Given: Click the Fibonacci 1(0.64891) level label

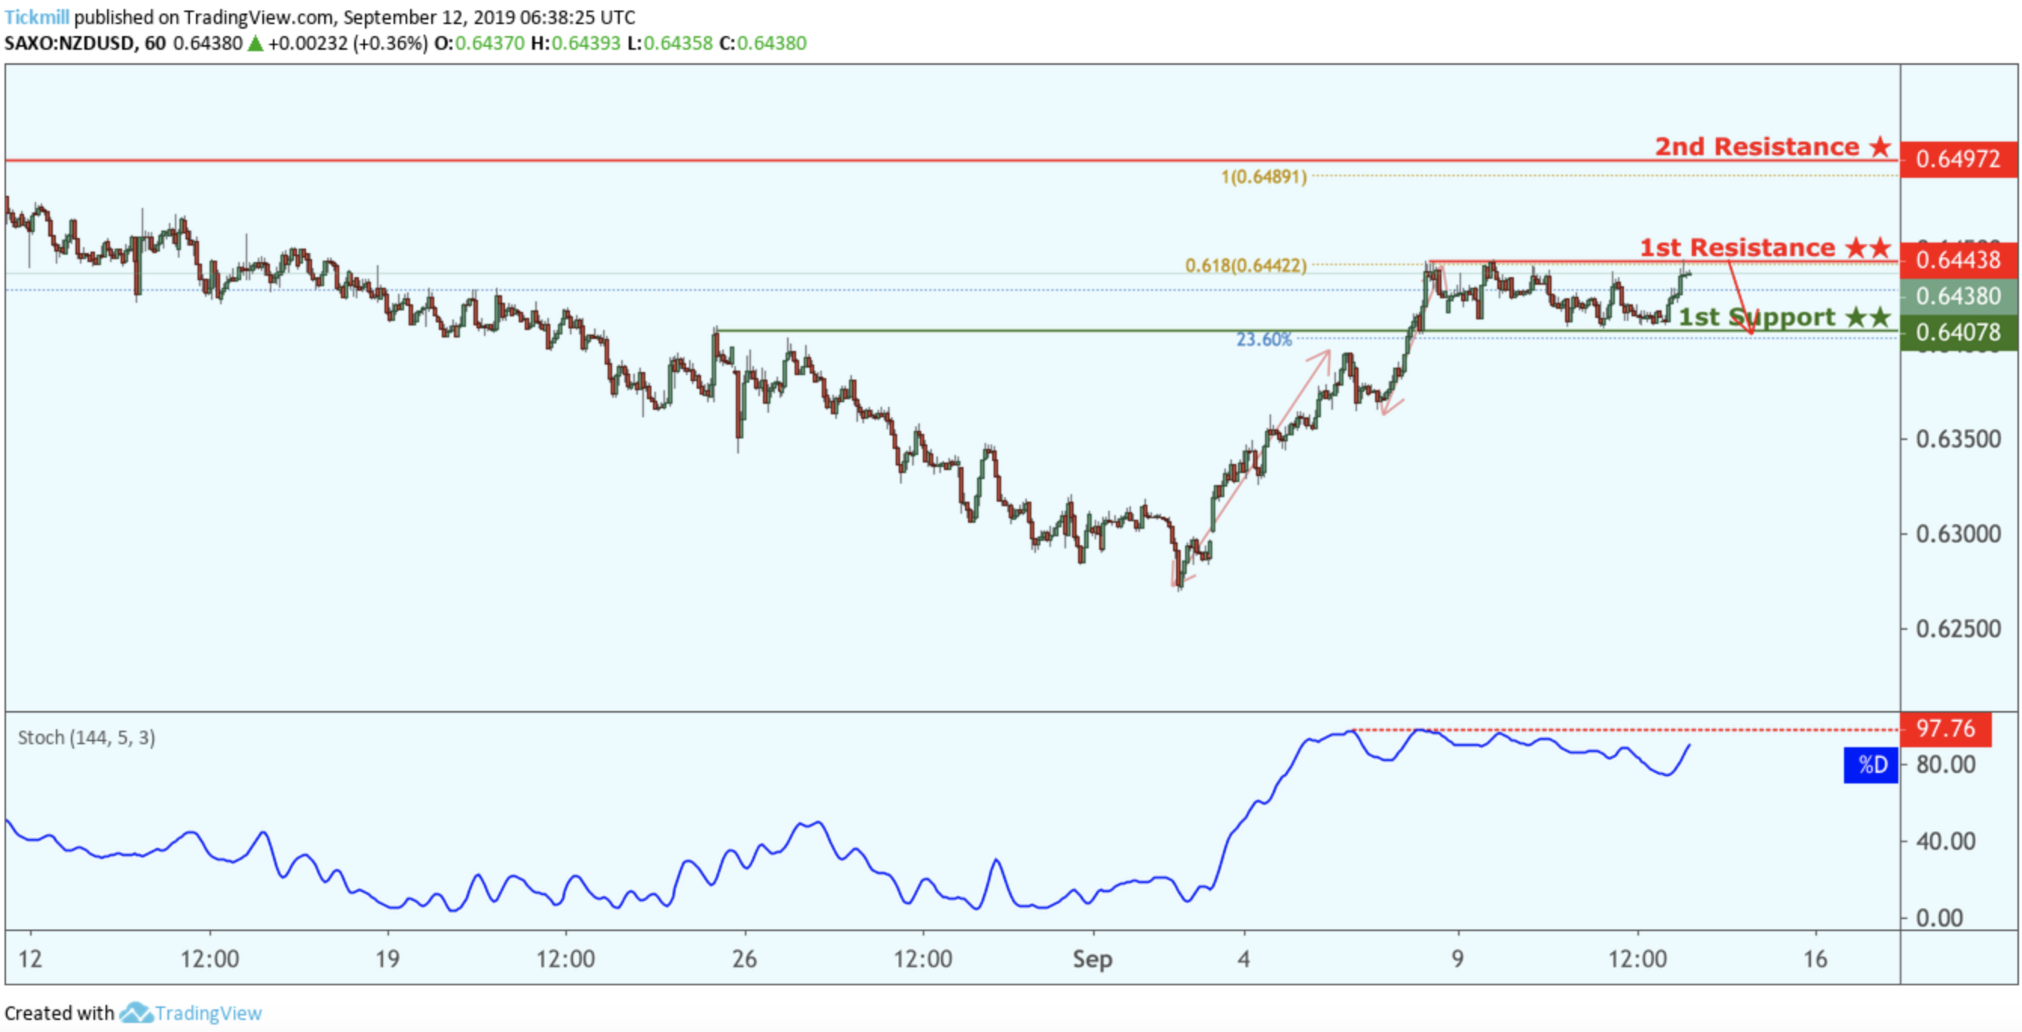Looking at the screenshot, I should (x=1264, y=176).
